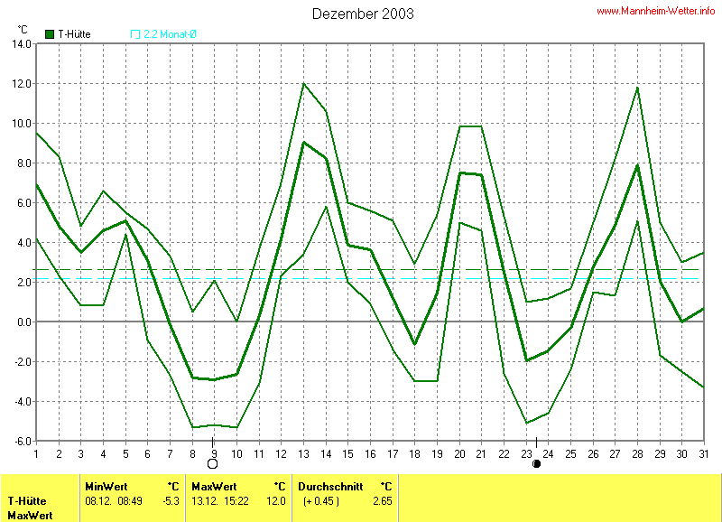Click the new moon symbol near day 23
The height and width of the screenshot is (522, 722).
pyautogui.click(x=536, y=464)
